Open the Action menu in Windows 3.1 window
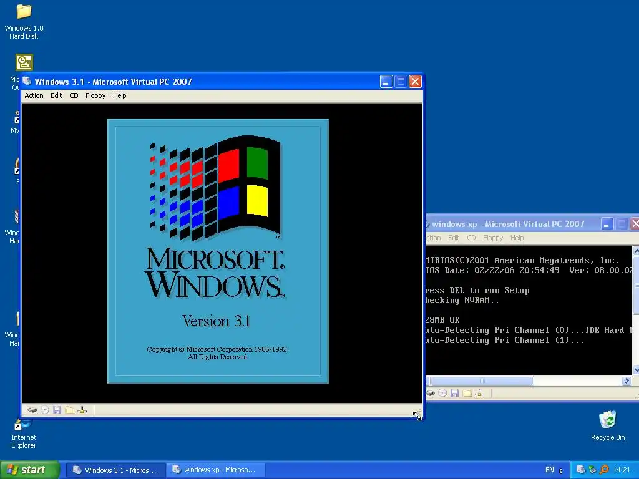The height and width of the screenshot is (479, 639). pos(34,95)
